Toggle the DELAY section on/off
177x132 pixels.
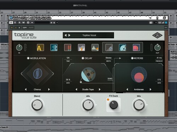point(83,58)
